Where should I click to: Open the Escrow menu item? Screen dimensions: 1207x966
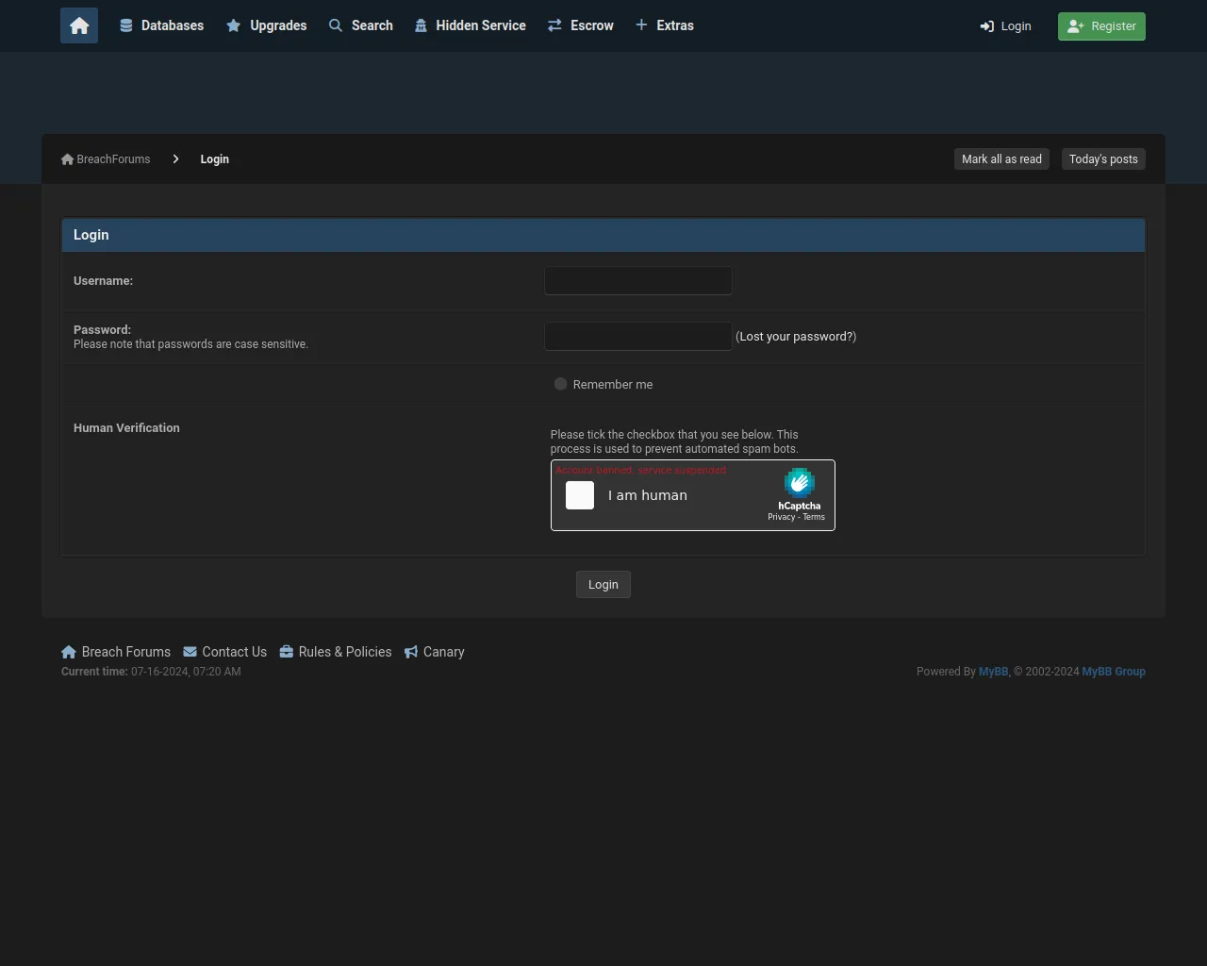581,25
